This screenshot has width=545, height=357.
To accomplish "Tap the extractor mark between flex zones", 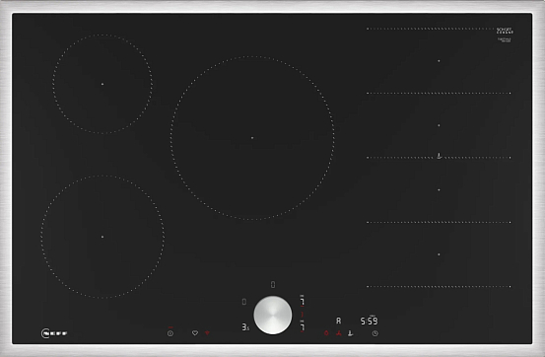I will coord(439,156).
